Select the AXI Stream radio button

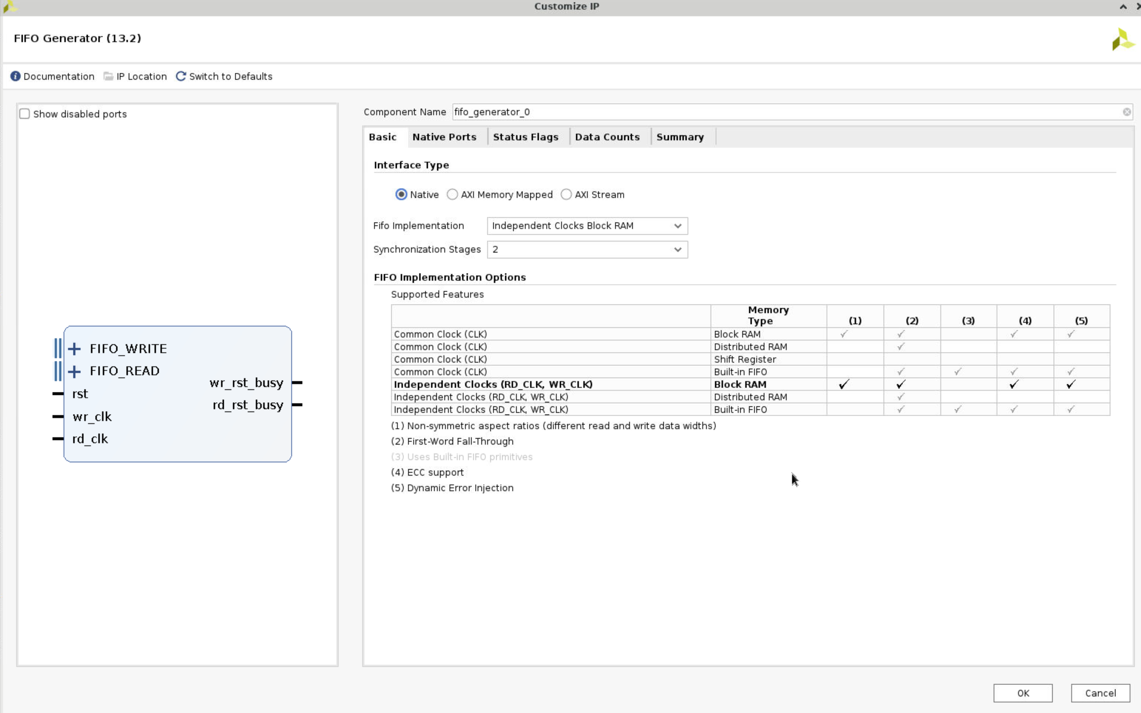click(x=565, y=194)
